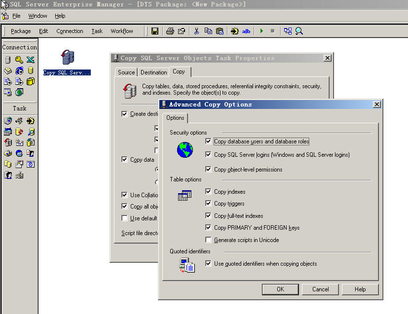This screenshot has width=408, height=314.
Task: Select the Microsoft Excel connection icon
Action: (x=31, y=60)
